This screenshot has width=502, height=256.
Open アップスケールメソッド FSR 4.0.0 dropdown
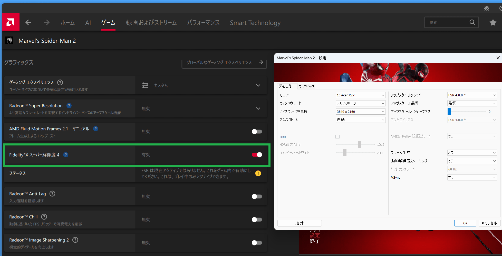(x=472, y=95)
